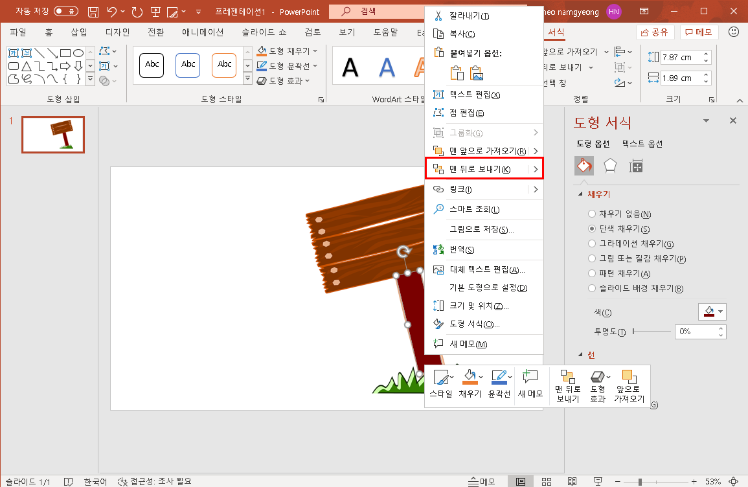The height and width of the screenshot is (487, 748).
Task: Switch to reading view icon in status bar
Action: pyautogui.click(x=572, y=481)
